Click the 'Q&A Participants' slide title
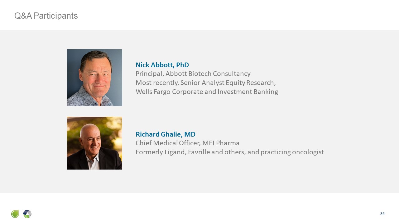Screen dimensions: 399x224 tap(46, 16)
